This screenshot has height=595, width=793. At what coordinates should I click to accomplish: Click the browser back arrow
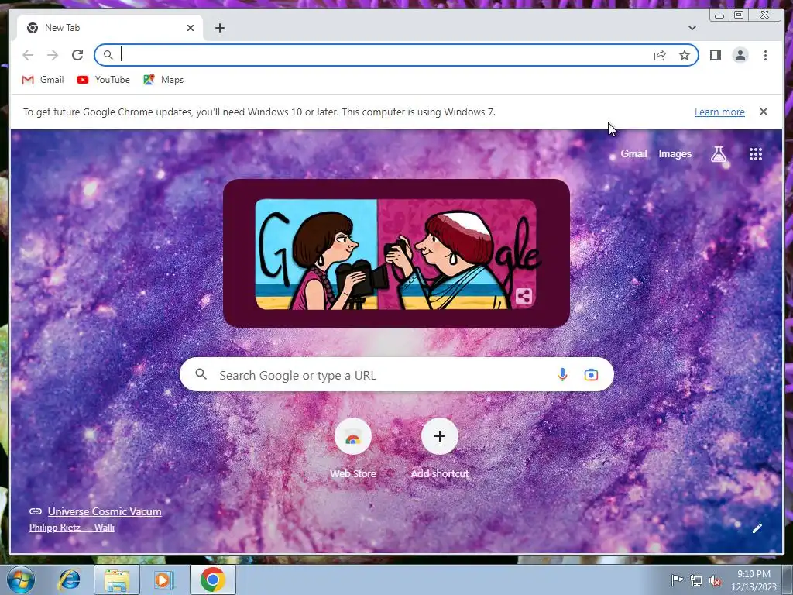28,55
